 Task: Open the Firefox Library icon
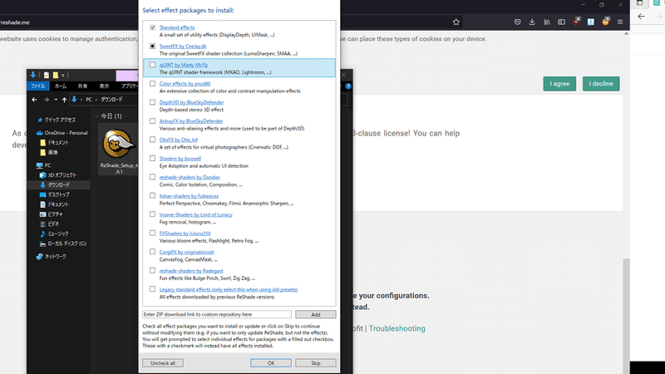click(x=547, y=22)
